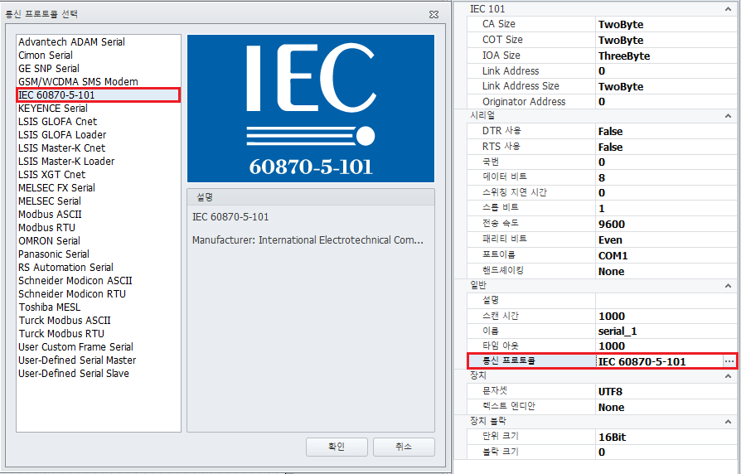Toggle DTR 사용 False value
This screenshot has height=474, width=741.
(666, 131)
